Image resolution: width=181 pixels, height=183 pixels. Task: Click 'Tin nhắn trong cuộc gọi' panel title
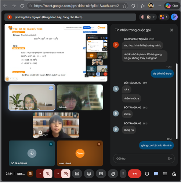pyautogui.click(x=133, y=30)
